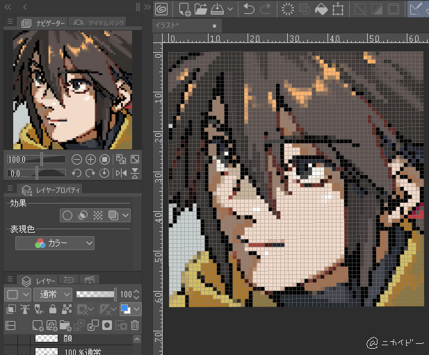The width and height of the screenshot is (429, 355).
Task: Create a new canvas file
Action: tap(185, 9)
